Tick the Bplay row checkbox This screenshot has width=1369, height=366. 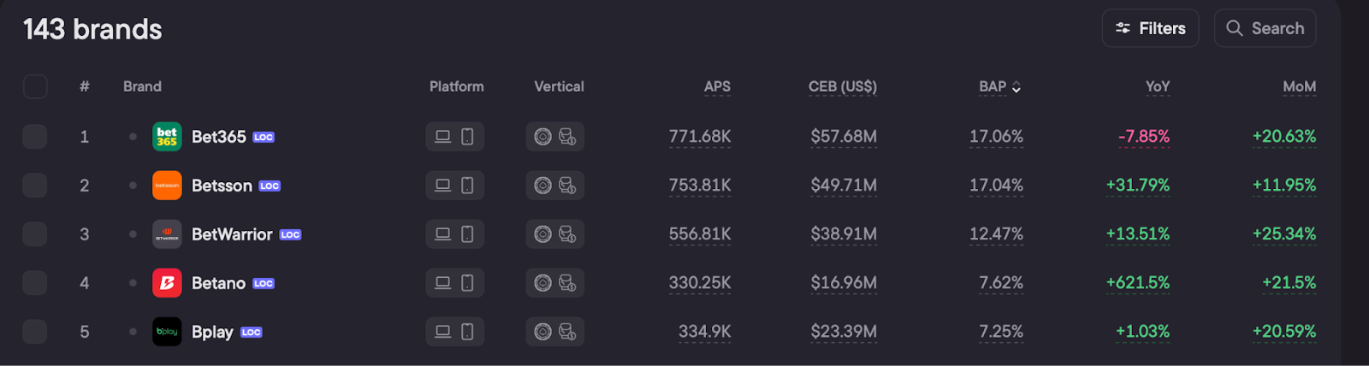pos(35,332)
